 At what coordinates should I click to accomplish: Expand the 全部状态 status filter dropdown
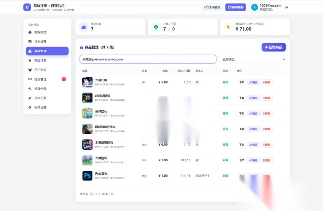(252, 59)
